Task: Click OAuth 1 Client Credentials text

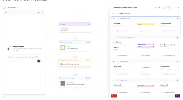Action: click(75, 84)
